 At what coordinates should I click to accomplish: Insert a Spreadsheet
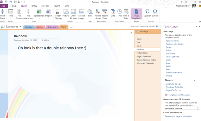point(39,14)
